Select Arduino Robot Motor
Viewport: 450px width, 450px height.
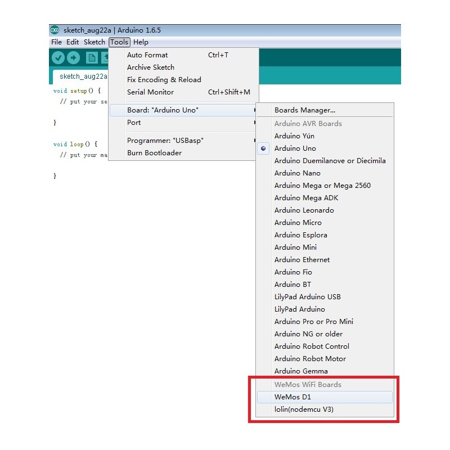325,358
